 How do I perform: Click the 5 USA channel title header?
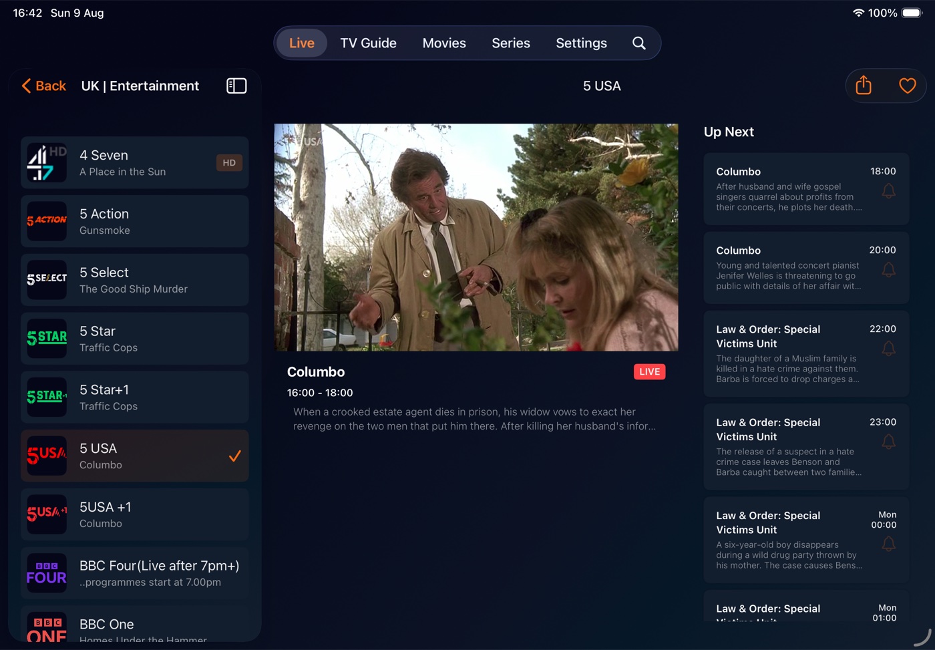(602, 86)
